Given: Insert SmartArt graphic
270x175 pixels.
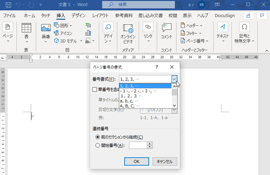Looking at the screenshot, I should click(x=89, y=26).
